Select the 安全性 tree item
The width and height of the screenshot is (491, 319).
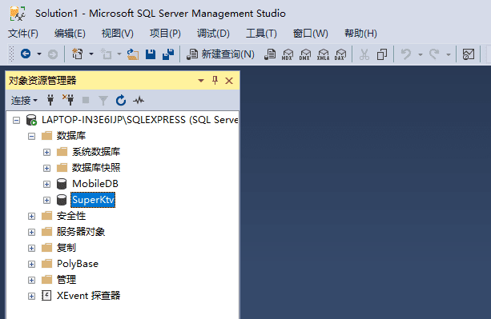pos(71,216)
